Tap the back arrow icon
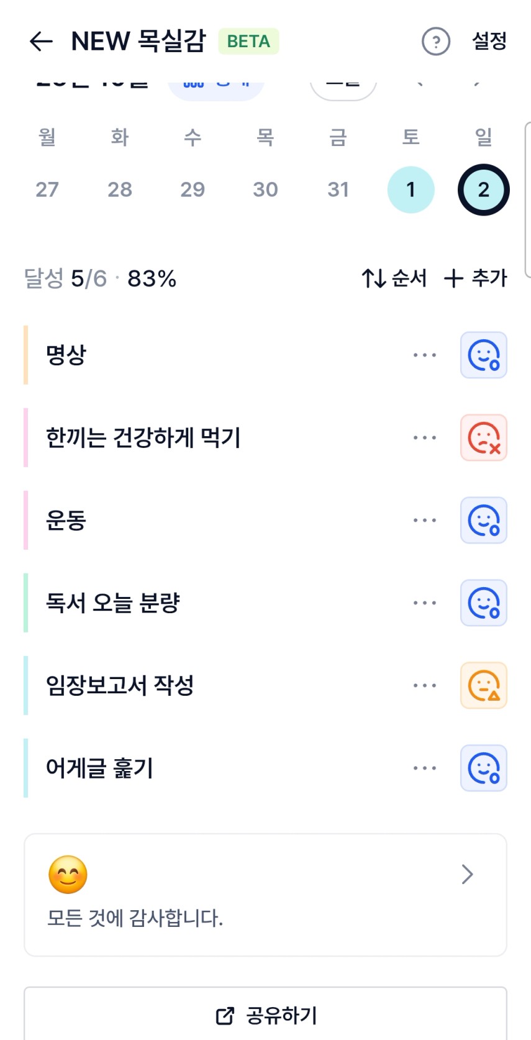531x1040 pixels. [41, 42]
